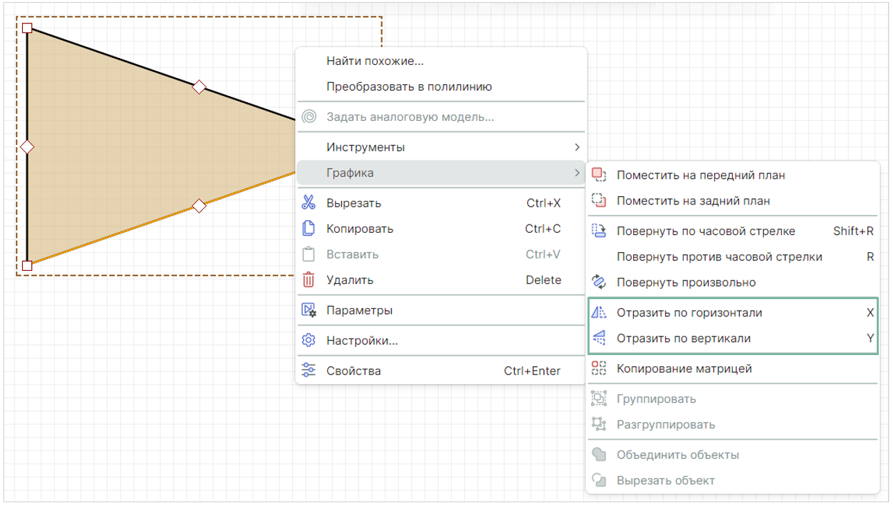Click the red trash icon for Удалить
This screenshot has width=894, height=505.
[309, 280]
